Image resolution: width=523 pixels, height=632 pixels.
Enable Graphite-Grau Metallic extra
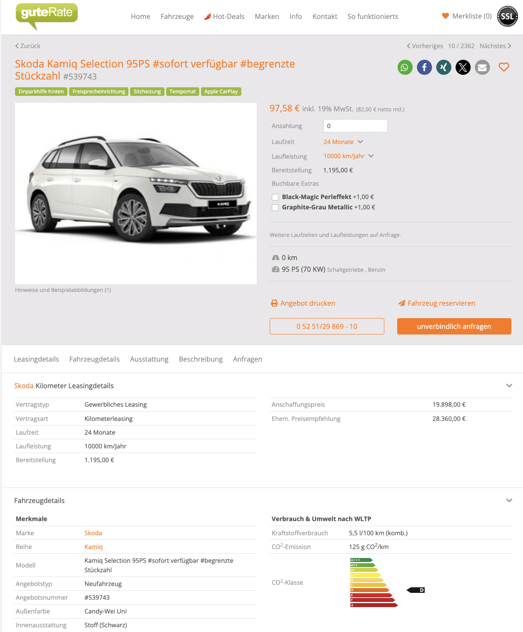tap(275, 208)
